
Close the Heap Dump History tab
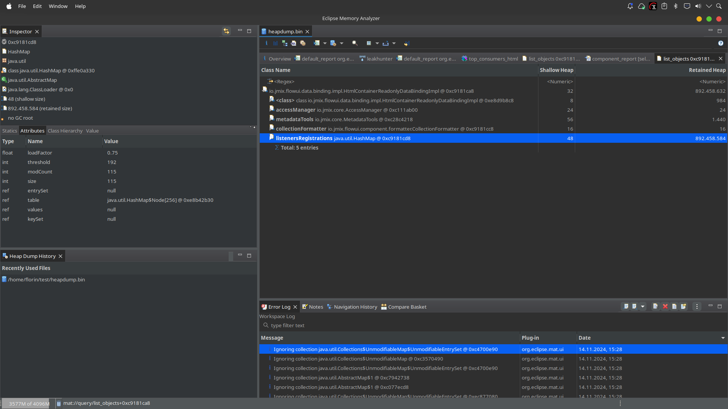[x=60, y=256]
